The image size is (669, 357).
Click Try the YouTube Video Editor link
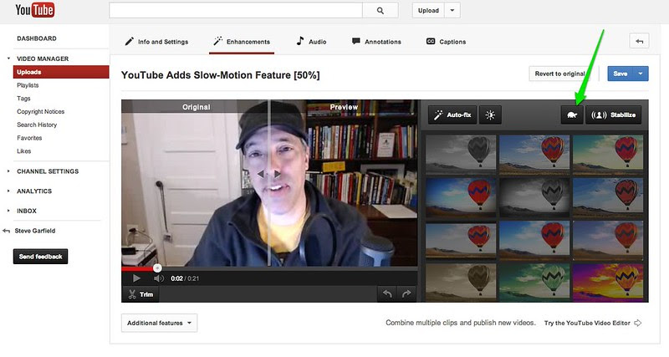point(593,323)
